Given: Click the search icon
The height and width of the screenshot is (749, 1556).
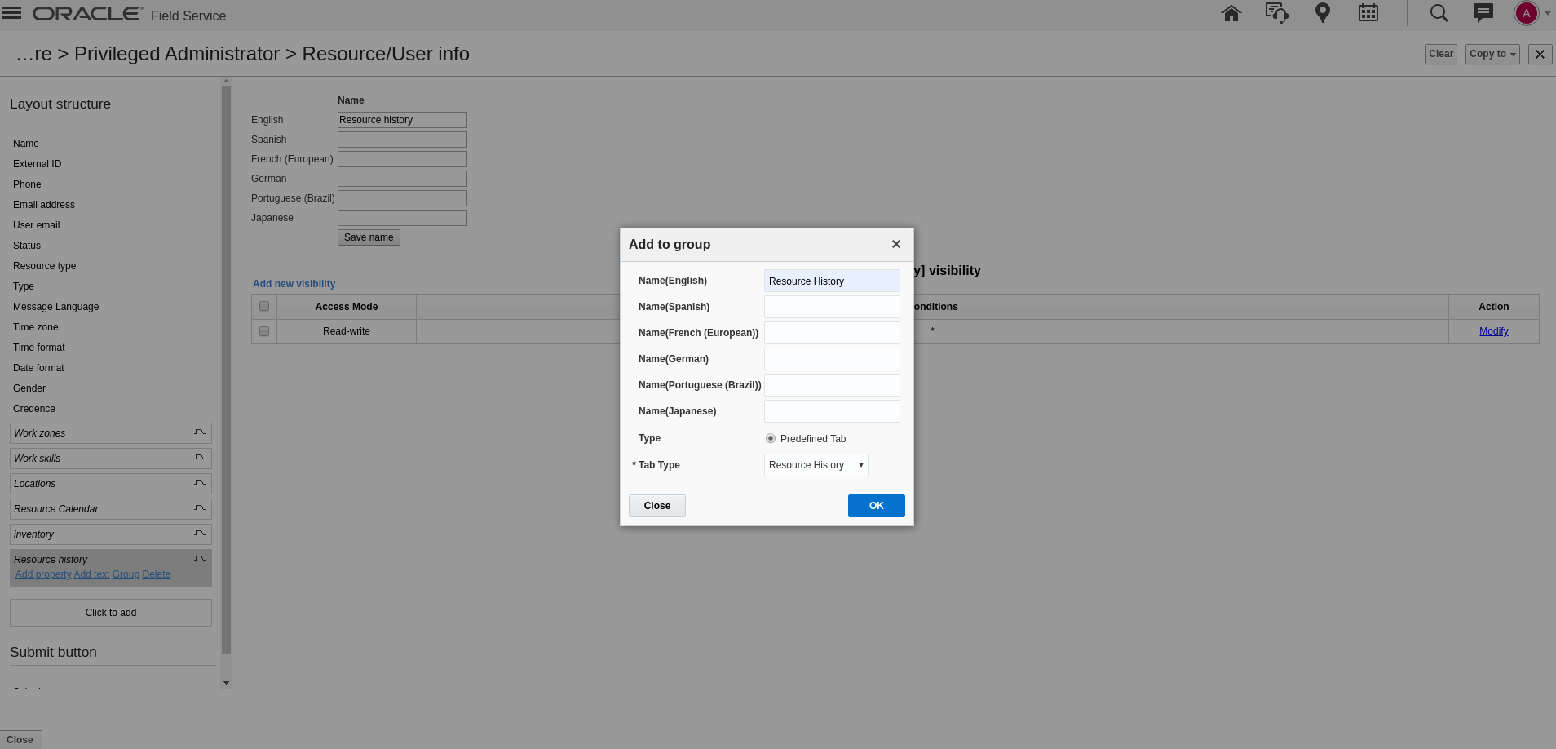Looking at the screenshot, I should pos(1438,12).
